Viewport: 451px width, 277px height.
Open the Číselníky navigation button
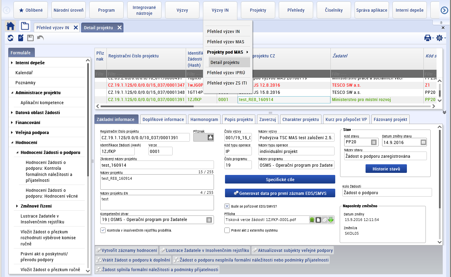tap(334, 10)
